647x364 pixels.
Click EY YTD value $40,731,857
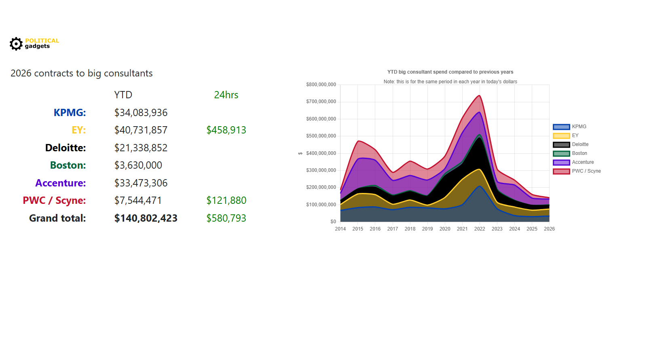pos(141,130)
